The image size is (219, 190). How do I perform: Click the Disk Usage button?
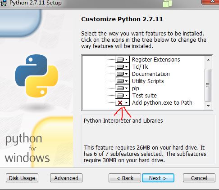point(22,178)
